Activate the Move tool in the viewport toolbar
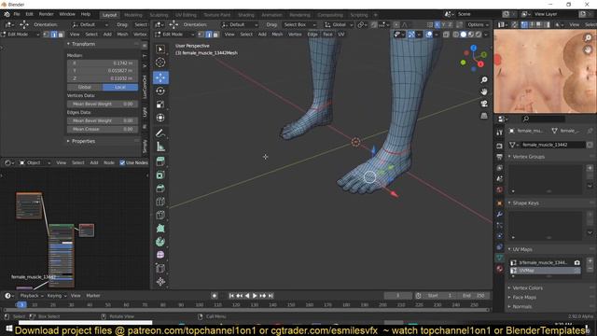The height and width of the screenshot is (336, 597). pyautogui.click(x=160, y=77)
